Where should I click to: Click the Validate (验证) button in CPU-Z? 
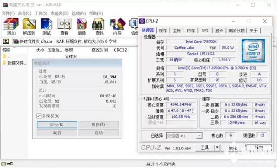(233, 148)
